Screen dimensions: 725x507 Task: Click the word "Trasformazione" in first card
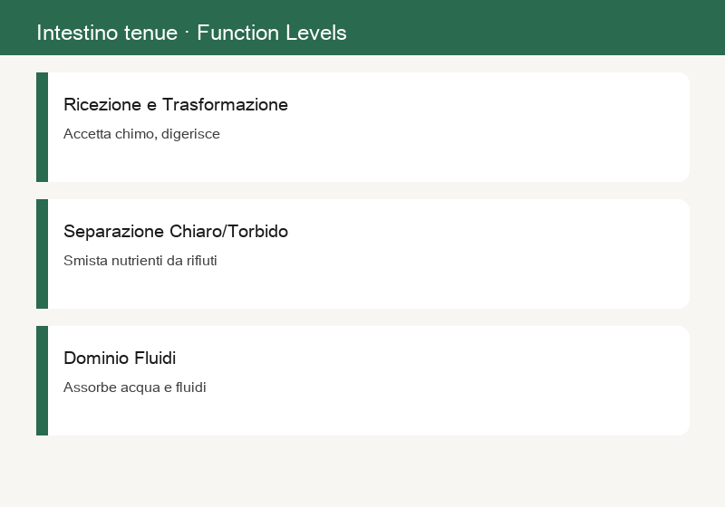[x=225, y=105]
